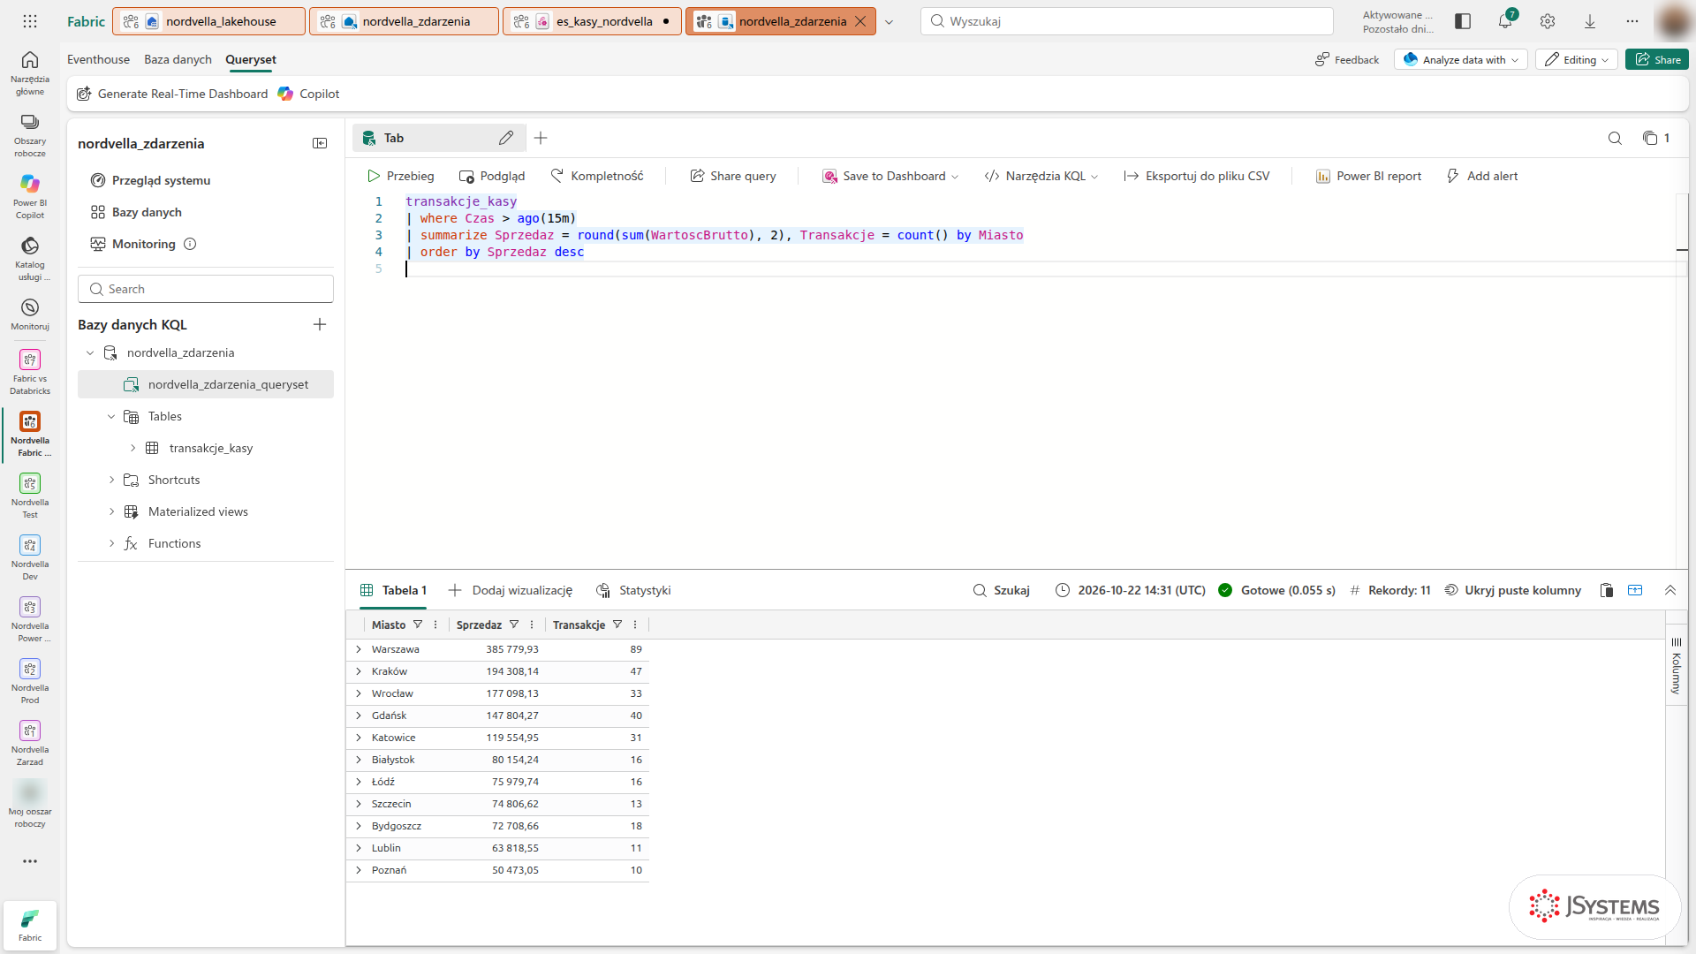
Task: Open the notifications bell icon
Action: [x=1505, y=21]
